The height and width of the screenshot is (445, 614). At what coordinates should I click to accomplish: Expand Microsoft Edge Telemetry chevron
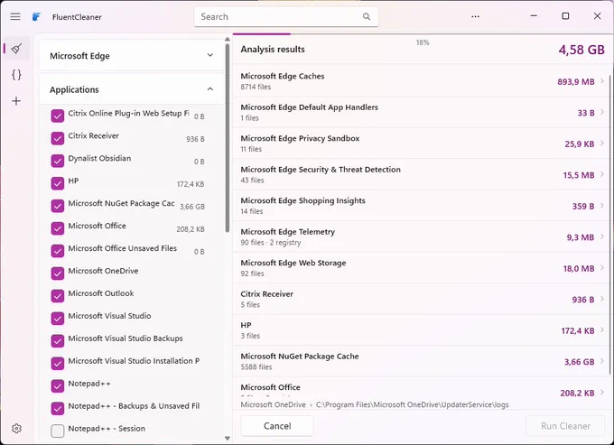tap(602, 236)
